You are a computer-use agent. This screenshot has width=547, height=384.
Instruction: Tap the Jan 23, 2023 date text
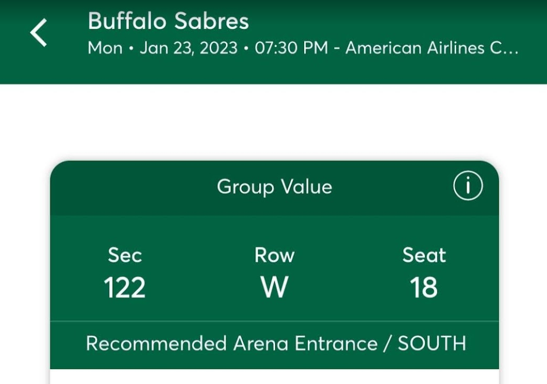point(188,48)
